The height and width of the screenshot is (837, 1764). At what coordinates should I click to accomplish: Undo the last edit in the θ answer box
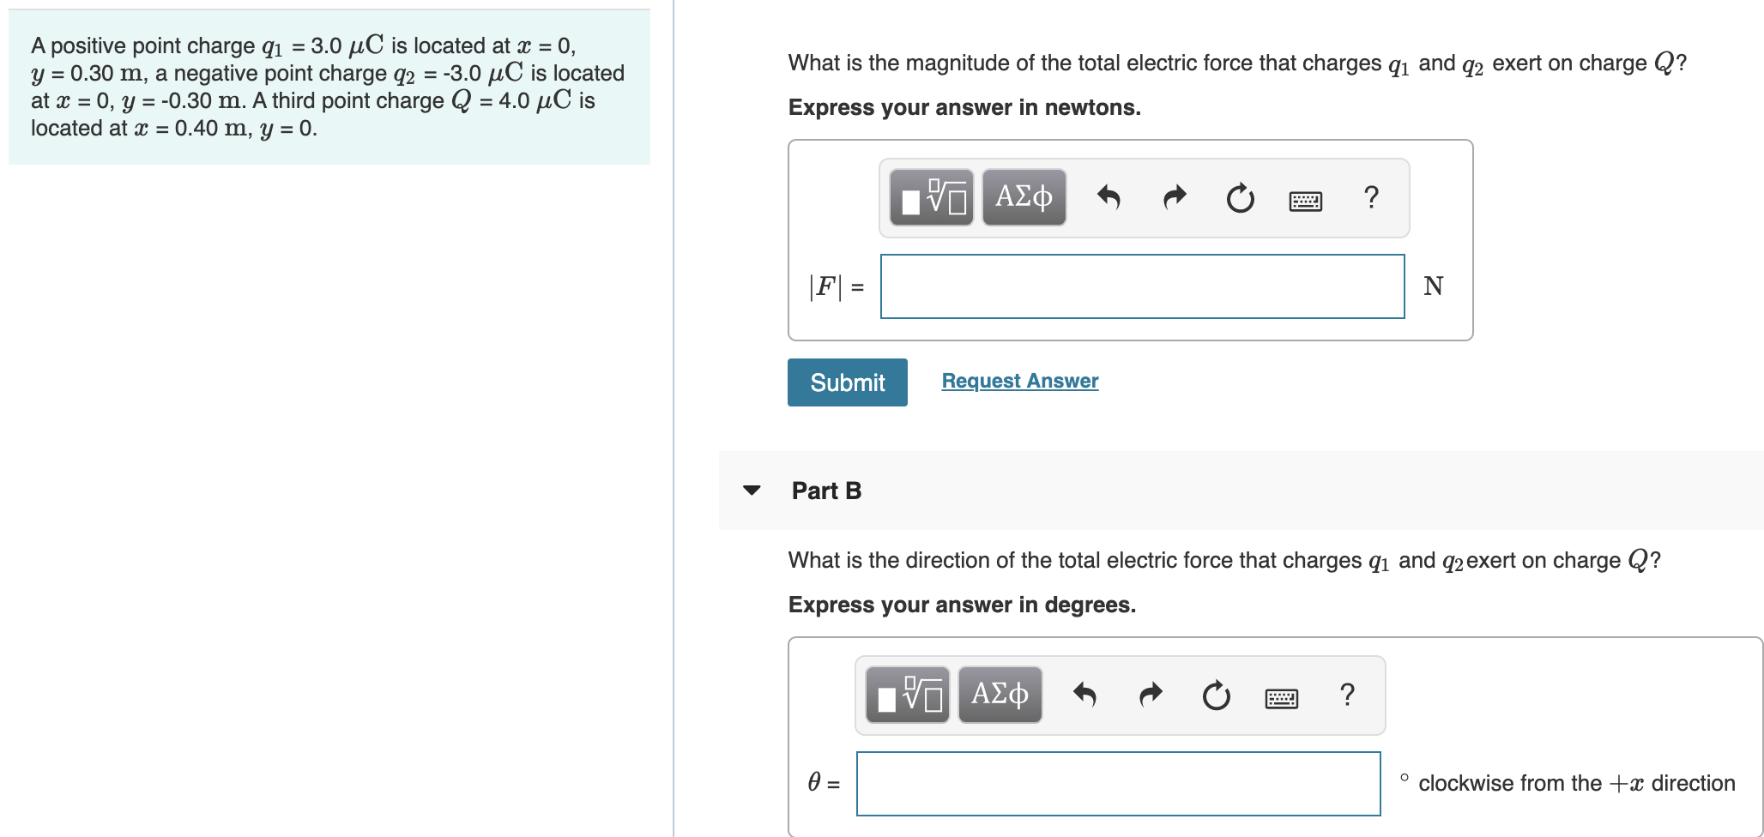pyautogui.click(x=1086, y=695)
